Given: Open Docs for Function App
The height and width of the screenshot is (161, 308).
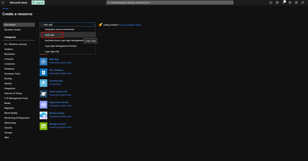Looking at the screenshot, I should tap(59, 84).
